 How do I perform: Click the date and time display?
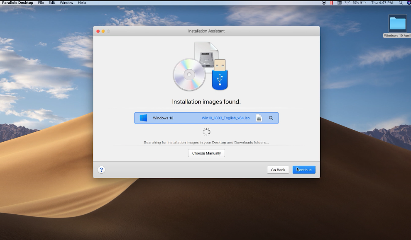coord(382,2)
